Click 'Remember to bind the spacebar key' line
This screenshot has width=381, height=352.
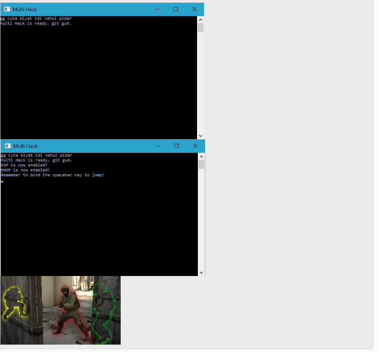click(x=53, y=175)
